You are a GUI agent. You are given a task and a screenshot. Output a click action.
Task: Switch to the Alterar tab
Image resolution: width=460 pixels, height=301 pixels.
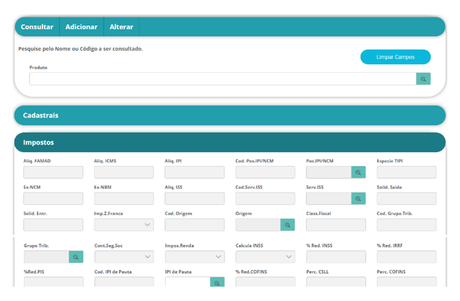coord(121,27)
